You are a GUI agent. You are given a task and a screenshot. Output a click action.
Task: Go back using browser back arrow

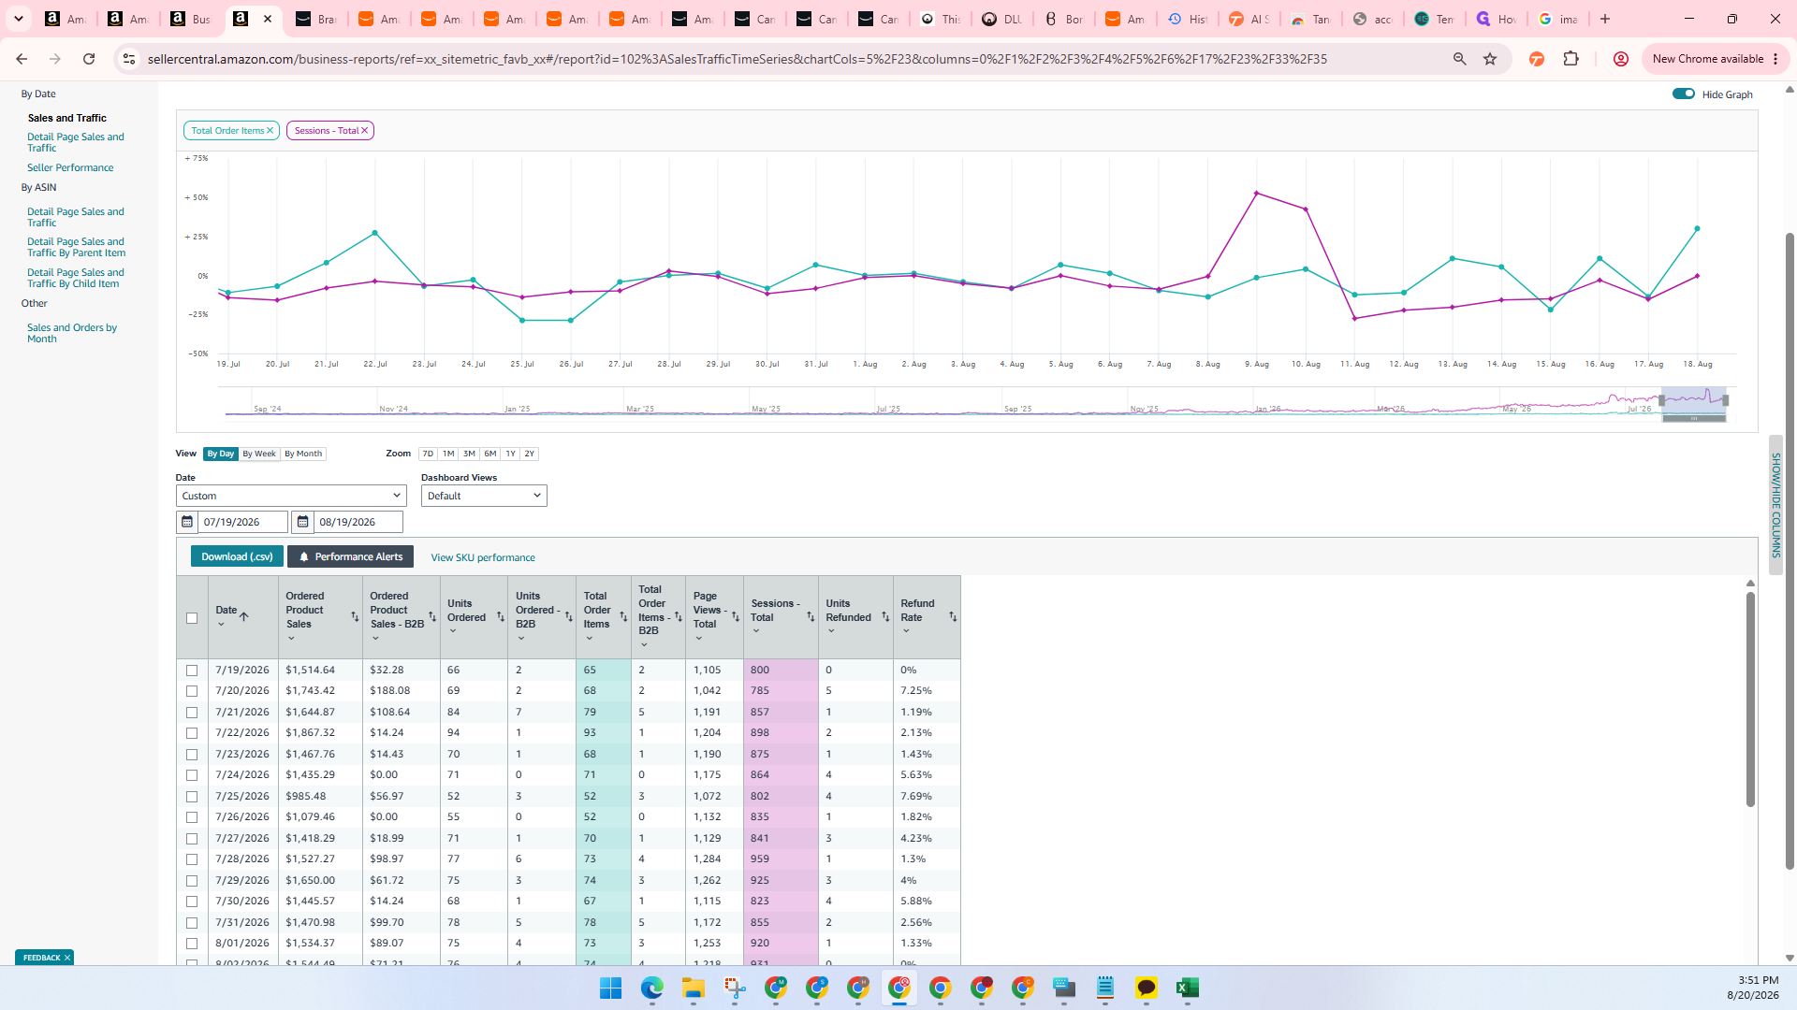pyautogui.click(x=22, y=59)
